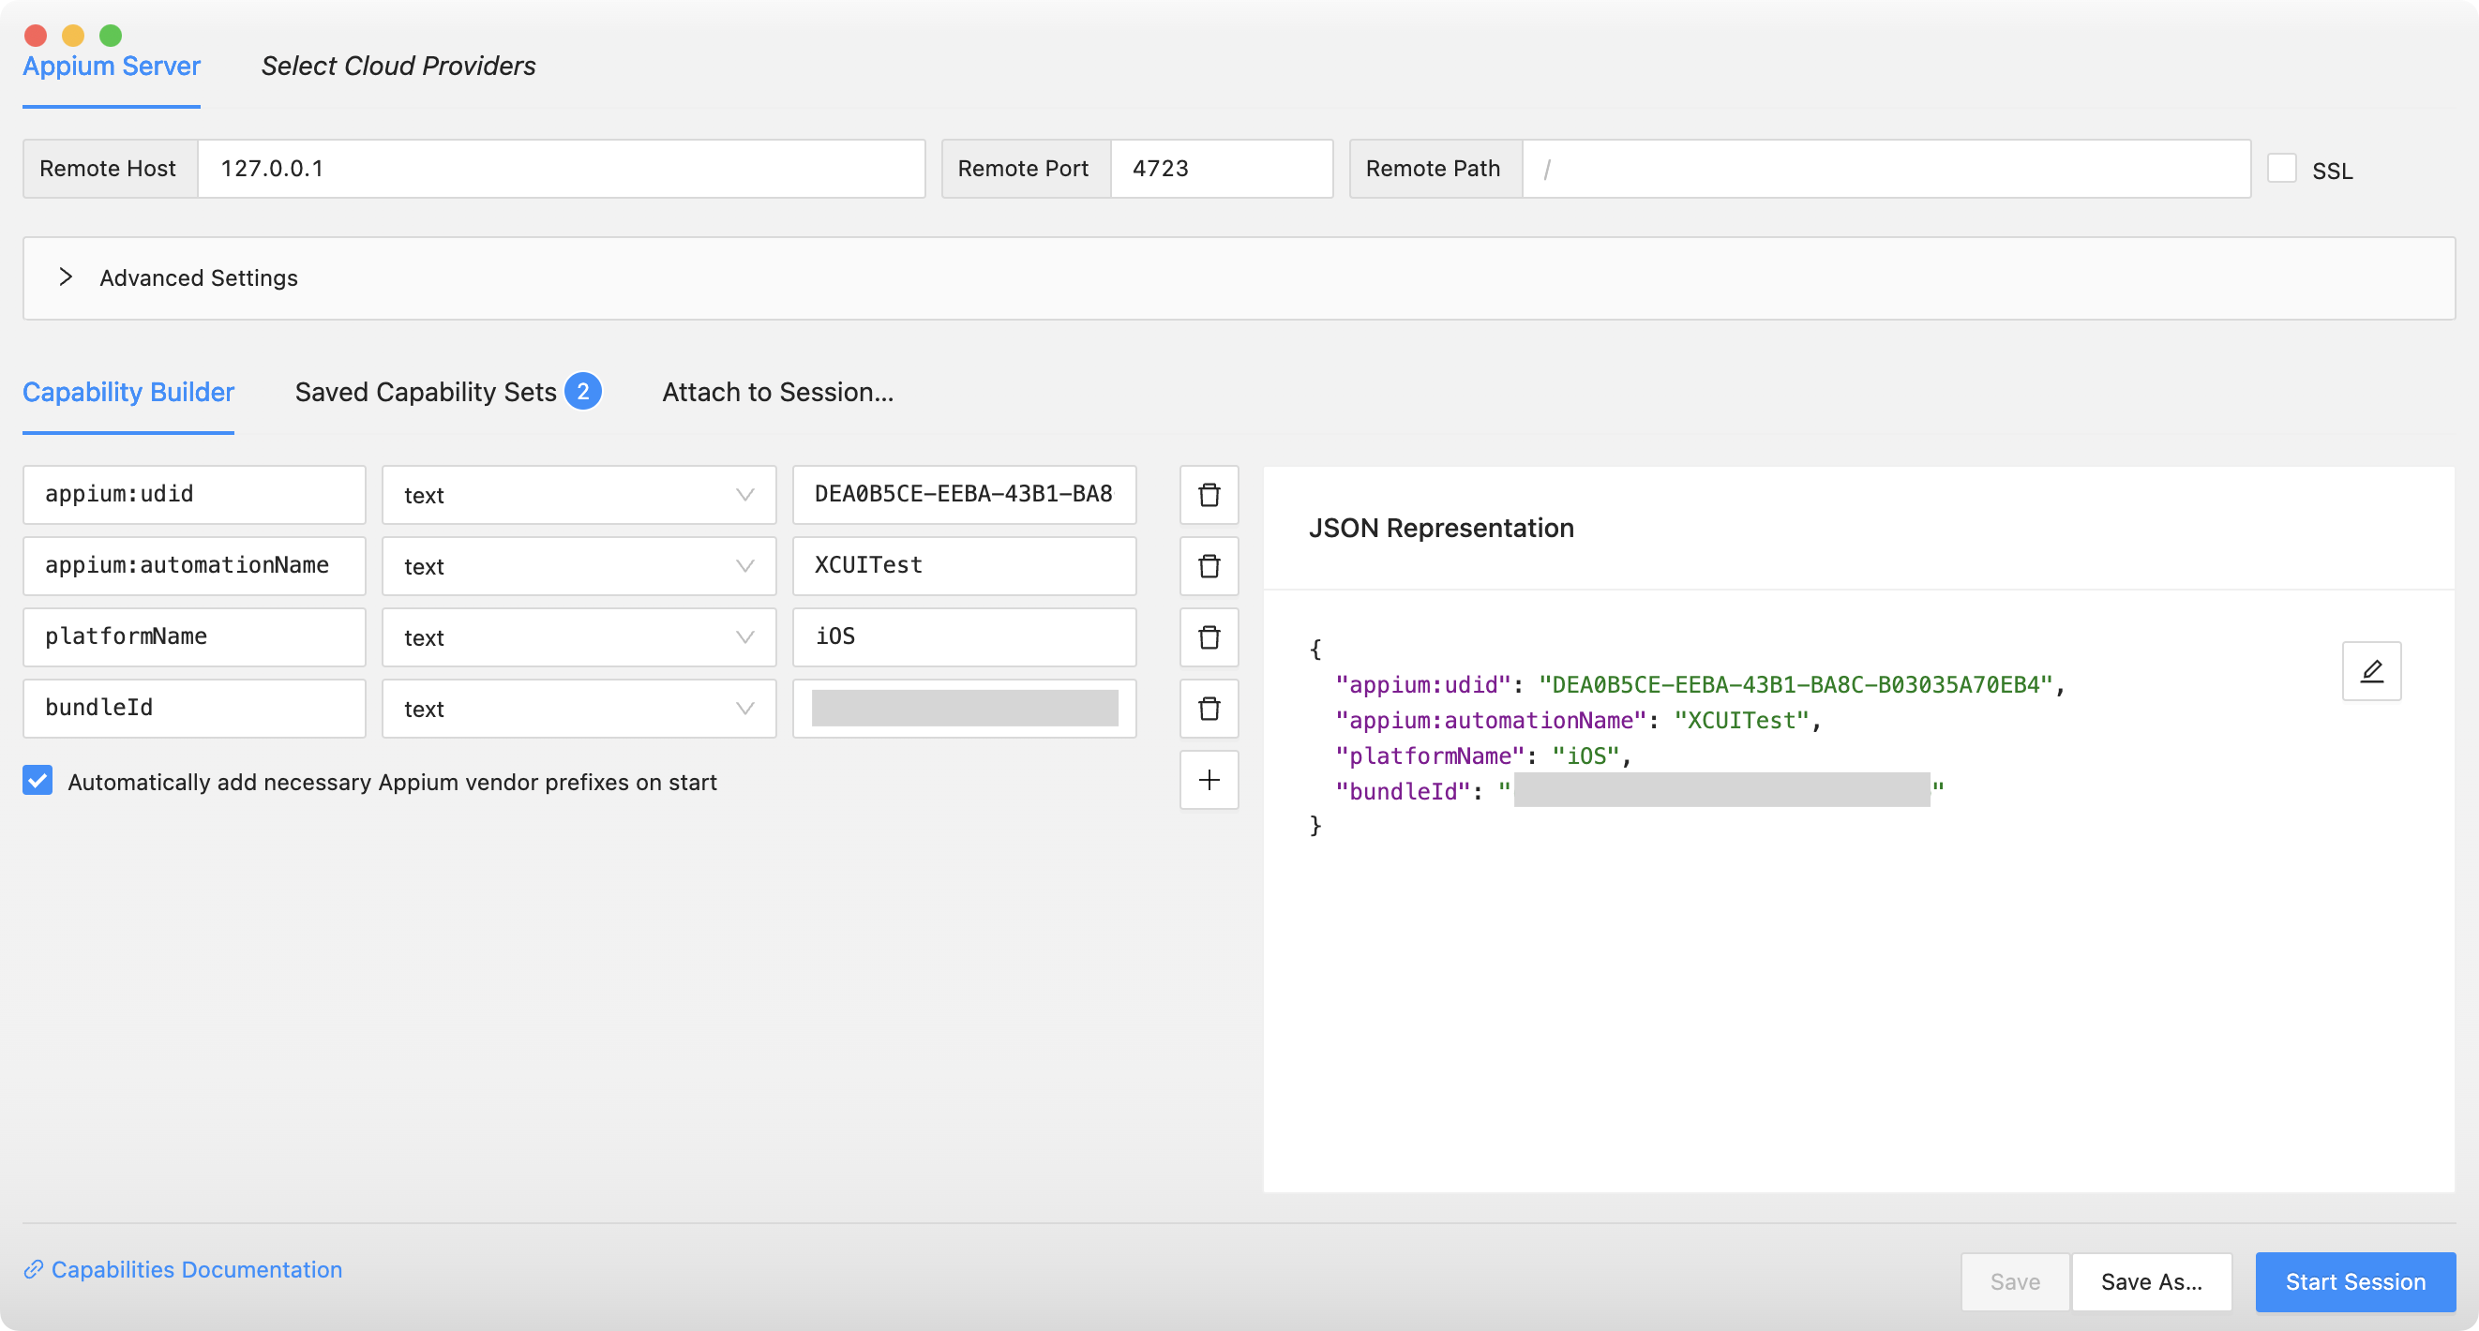Click the bundleId value input field
This screenshot has height=1331, width=2479.
pyautogui.click(x=964, y=708)
